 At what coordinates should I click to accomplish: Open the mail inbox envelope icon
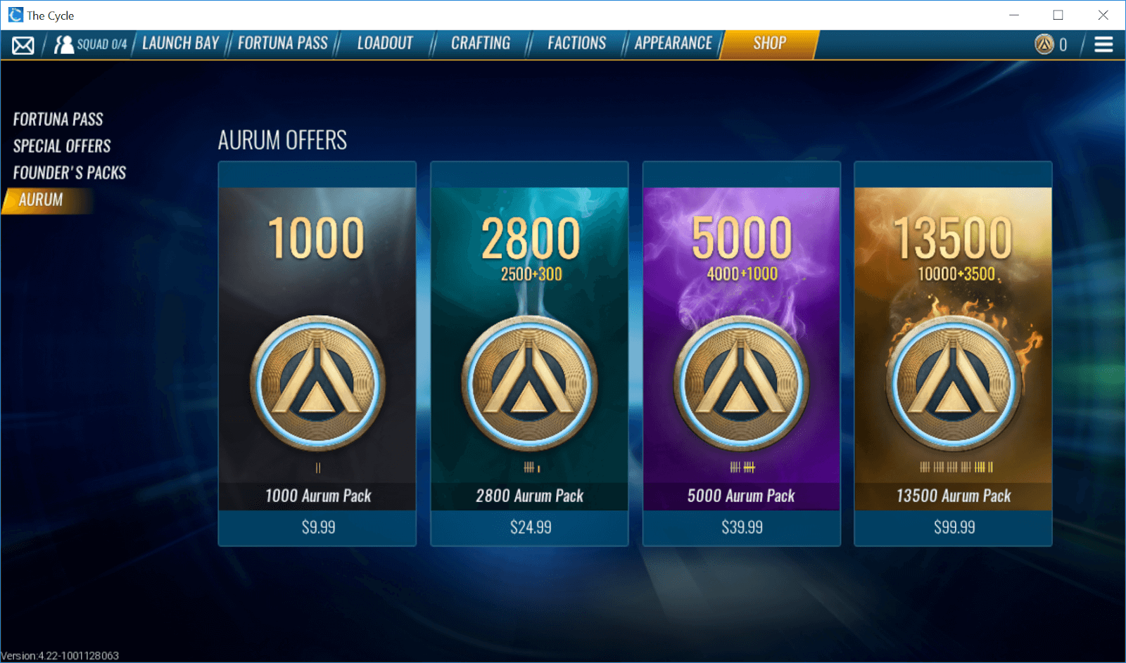tap(23, 46)
